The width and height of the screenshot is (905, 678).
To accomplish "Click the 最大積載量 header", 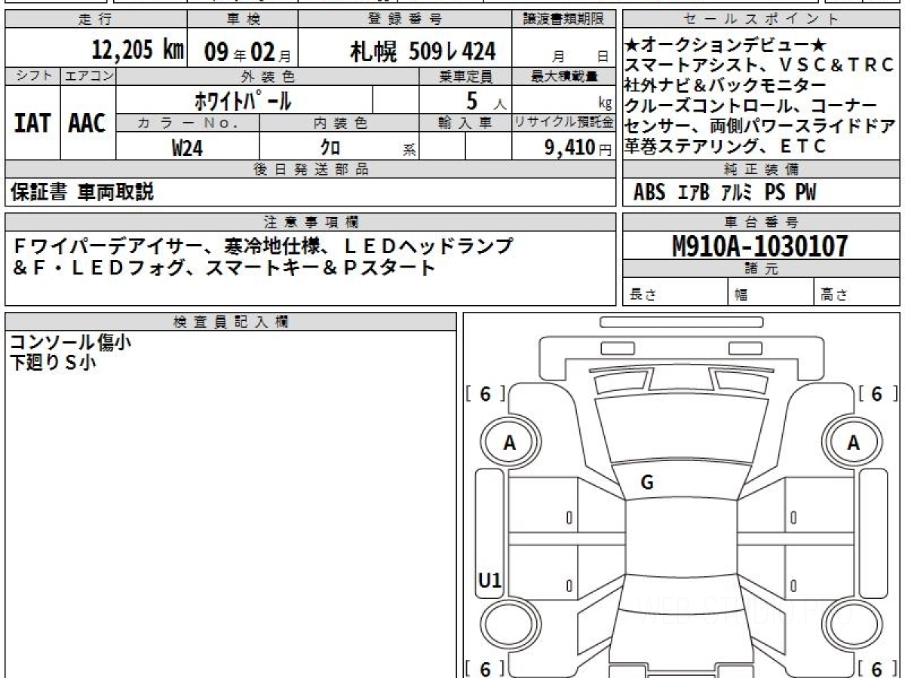I will click(x=563, y=76).
